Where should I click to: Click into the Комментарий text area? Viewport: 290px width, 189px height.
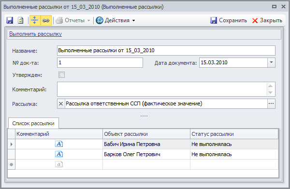click(162, 89)
